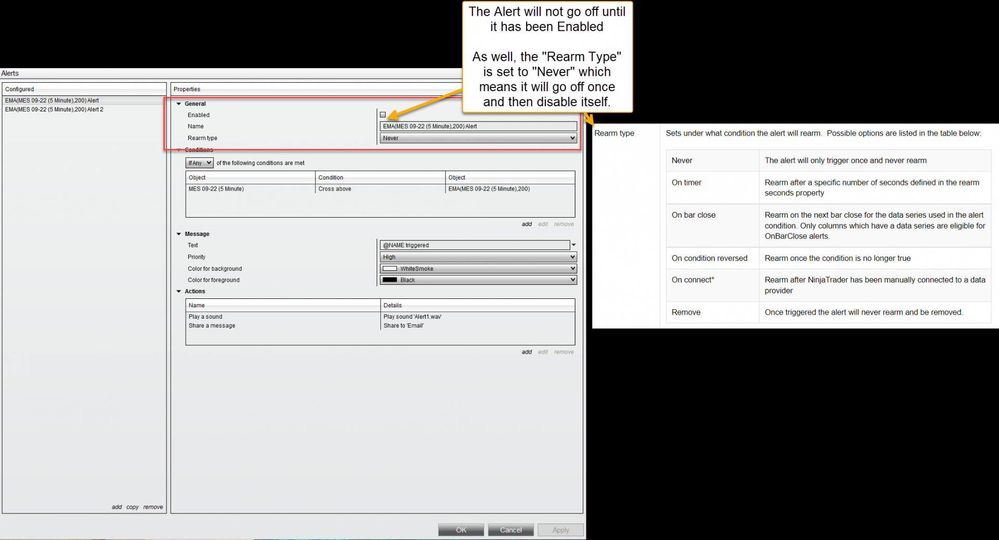Click 'Play sound Alert1.wav' details cell

(413, 317)
